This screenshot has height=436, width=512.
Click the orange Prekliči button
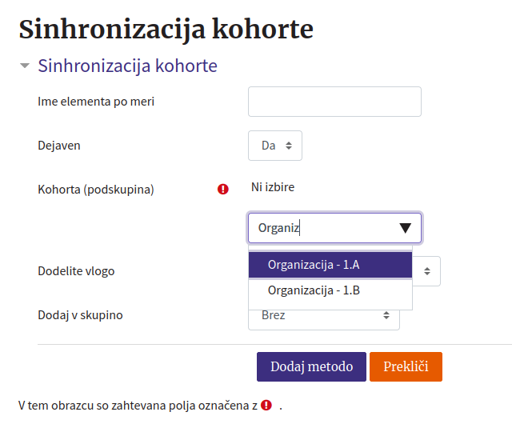tap(406, 366)
